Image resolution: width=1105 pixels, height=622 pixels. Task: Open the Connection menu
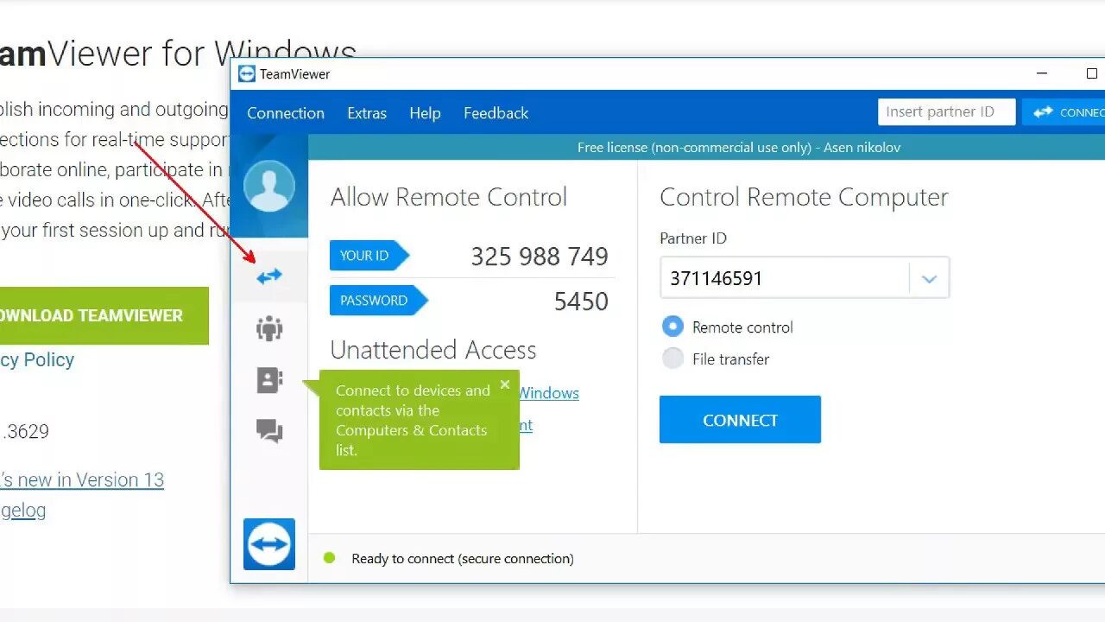(286, 113)
